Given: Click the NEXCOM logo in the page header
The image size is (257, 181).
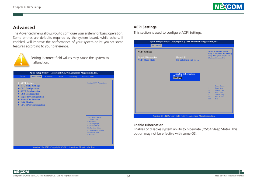Looking at the screenshot, I should point(228,6).
